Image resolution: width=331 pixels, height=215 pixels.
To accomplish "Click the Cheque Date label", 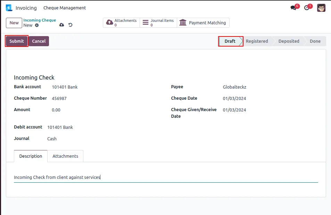I will pos(184,98).
